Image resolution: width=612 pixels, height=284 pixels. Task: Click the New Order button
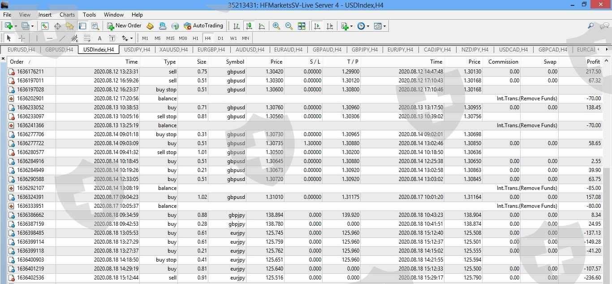coord(125,26)
